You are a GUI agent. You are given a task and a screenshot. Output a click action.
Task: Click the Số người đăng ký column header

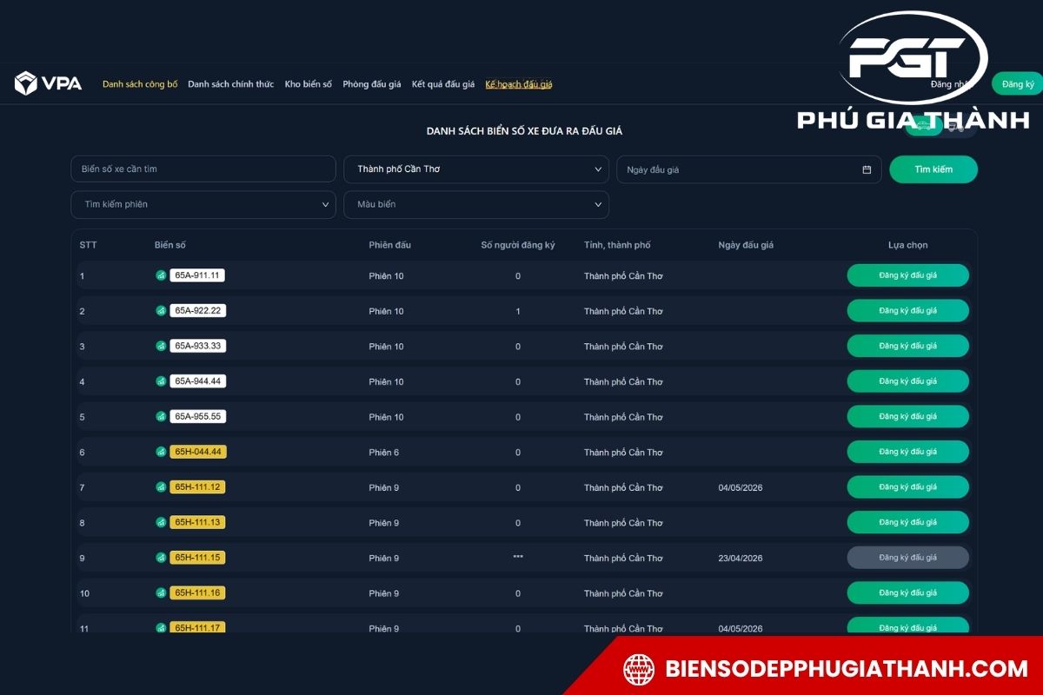point(518,245)
